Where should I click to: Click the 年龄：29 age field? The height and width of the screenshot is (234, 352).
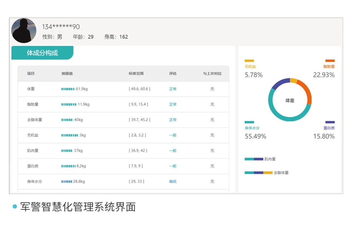[x=83, y=37]
